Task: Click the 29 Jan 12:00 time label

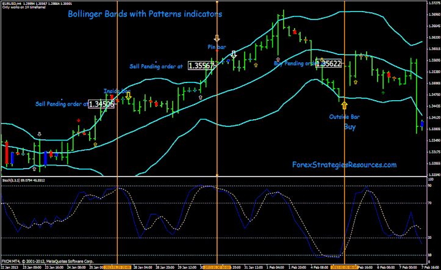Action: pos(187,267)
